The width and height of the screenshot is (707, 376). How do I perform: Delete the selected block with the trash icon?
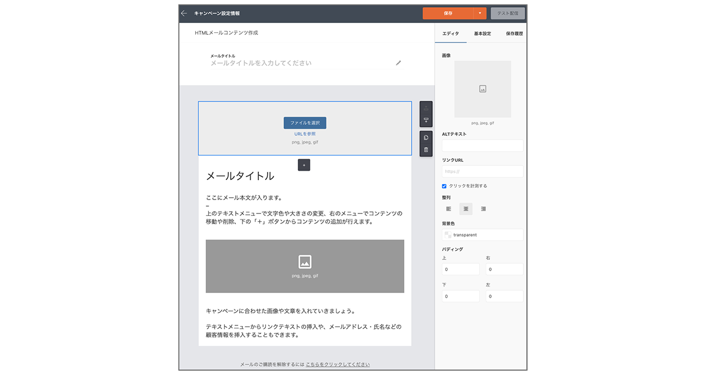tap(426, 150)
